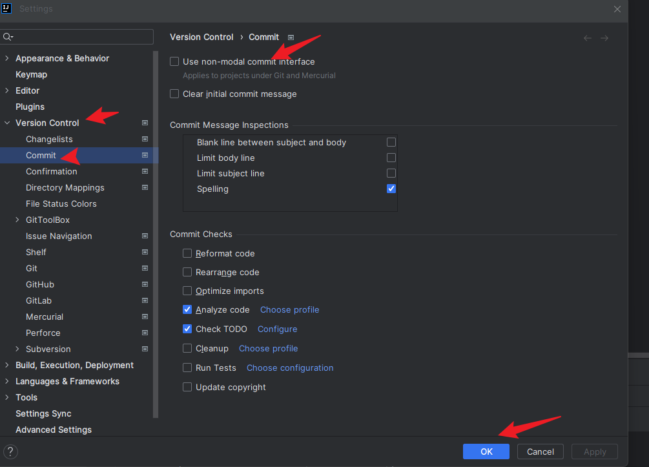Click the search magnifier icon in settings
Viewport: 649px width, 467px height.
(8, 37)
